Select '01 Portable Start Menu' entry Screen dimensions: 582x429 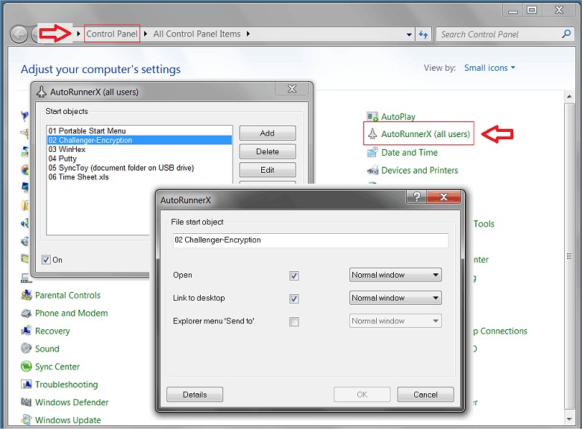pos(140,131)
